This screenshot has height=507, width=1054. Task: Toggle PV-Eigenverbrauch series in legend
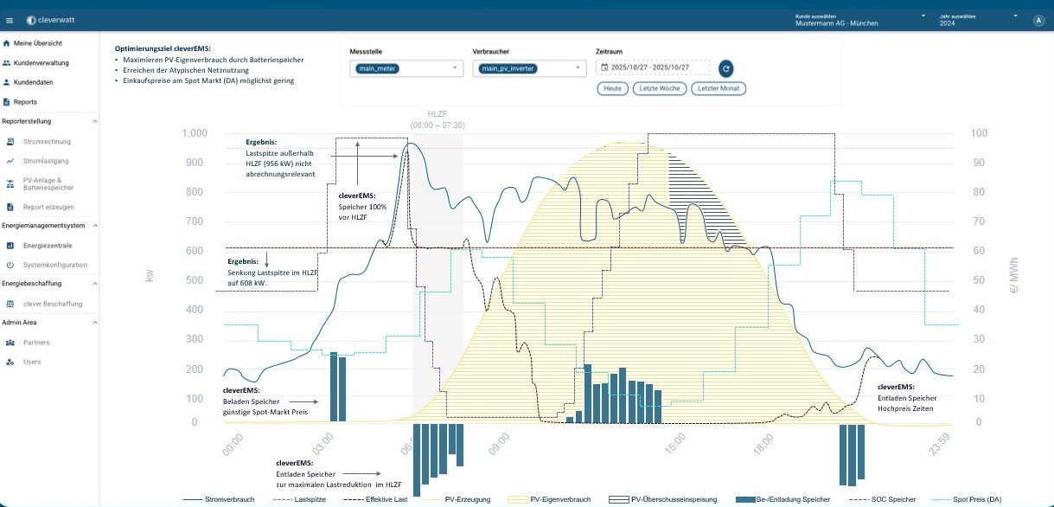(550, 499)
